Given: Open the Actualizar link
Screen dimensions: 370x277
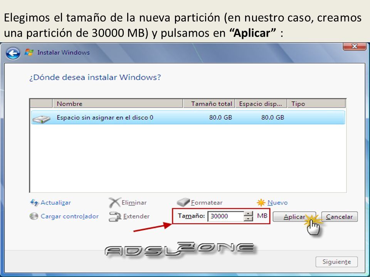Looking at the screenshot, I should point(55,203).
